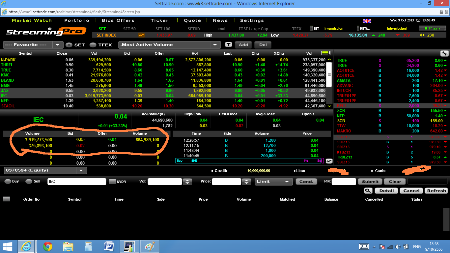Open the Ticker menu

coord(159,20)
